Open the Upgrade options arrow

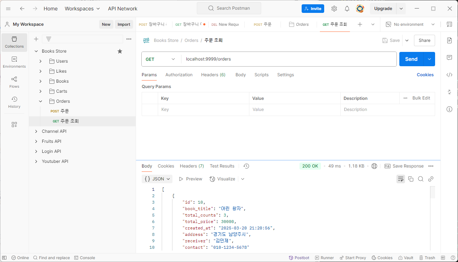(x=401, y=9)
